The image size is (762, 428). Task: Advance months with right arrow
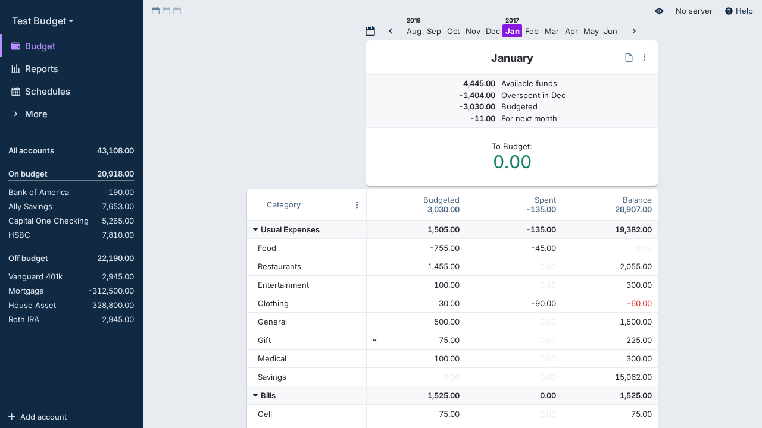634,31
